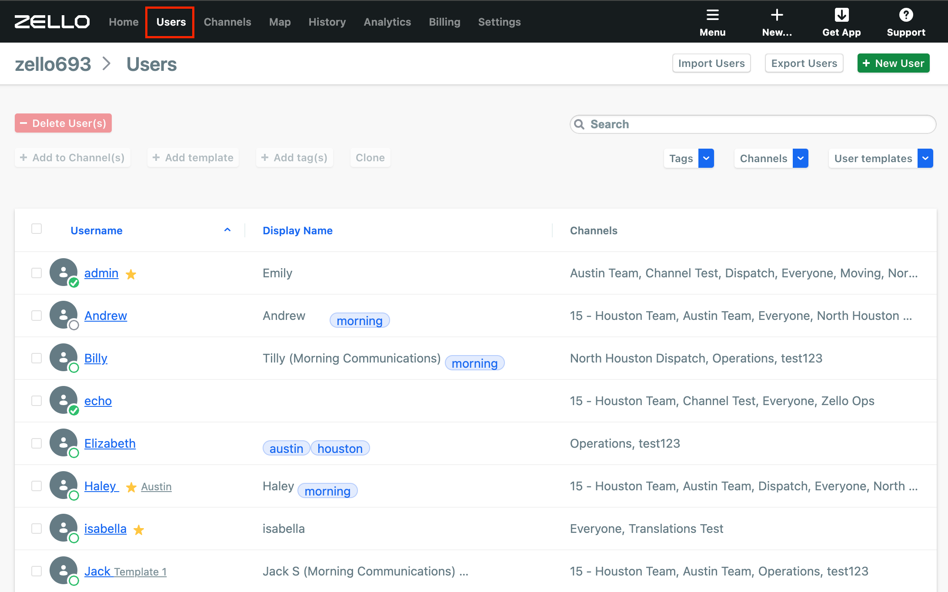Click Andrew's morning tag

point(360,321)
